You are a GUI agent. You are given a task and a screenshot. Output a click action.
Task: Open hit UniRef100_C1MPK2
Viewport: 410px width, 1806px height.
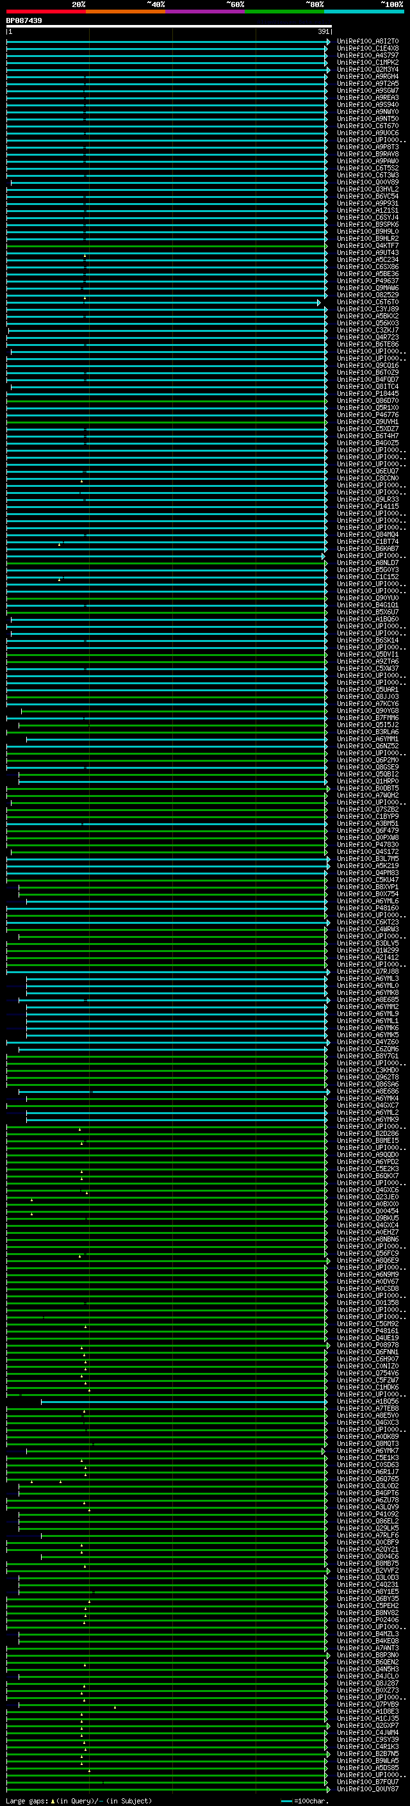click(x=368, y=62)
